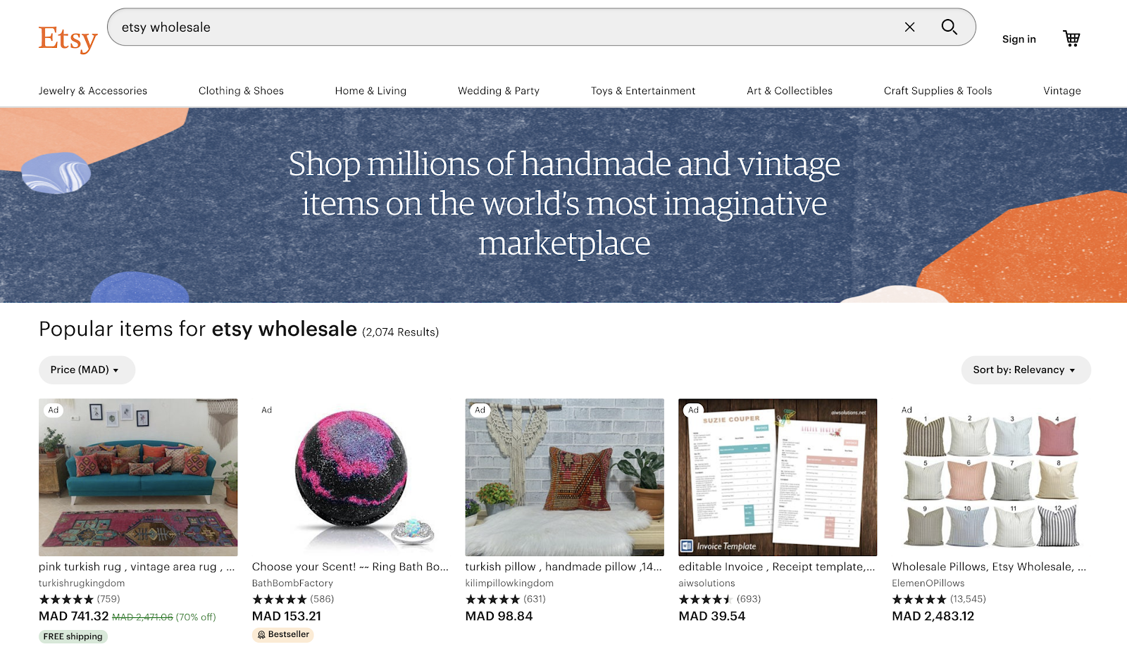This screenshot has width=1127, height=649.
Task: Expand the Price (MAD) filter dropdown
Action: [87, 370]
